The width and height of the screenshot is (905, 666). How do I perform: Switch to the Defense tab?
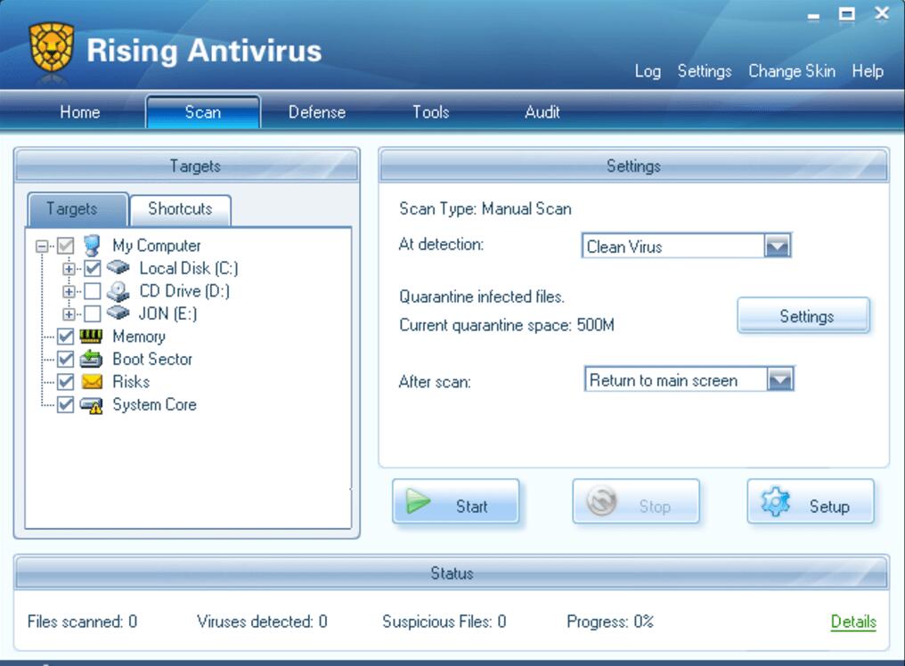pos(316,112)
